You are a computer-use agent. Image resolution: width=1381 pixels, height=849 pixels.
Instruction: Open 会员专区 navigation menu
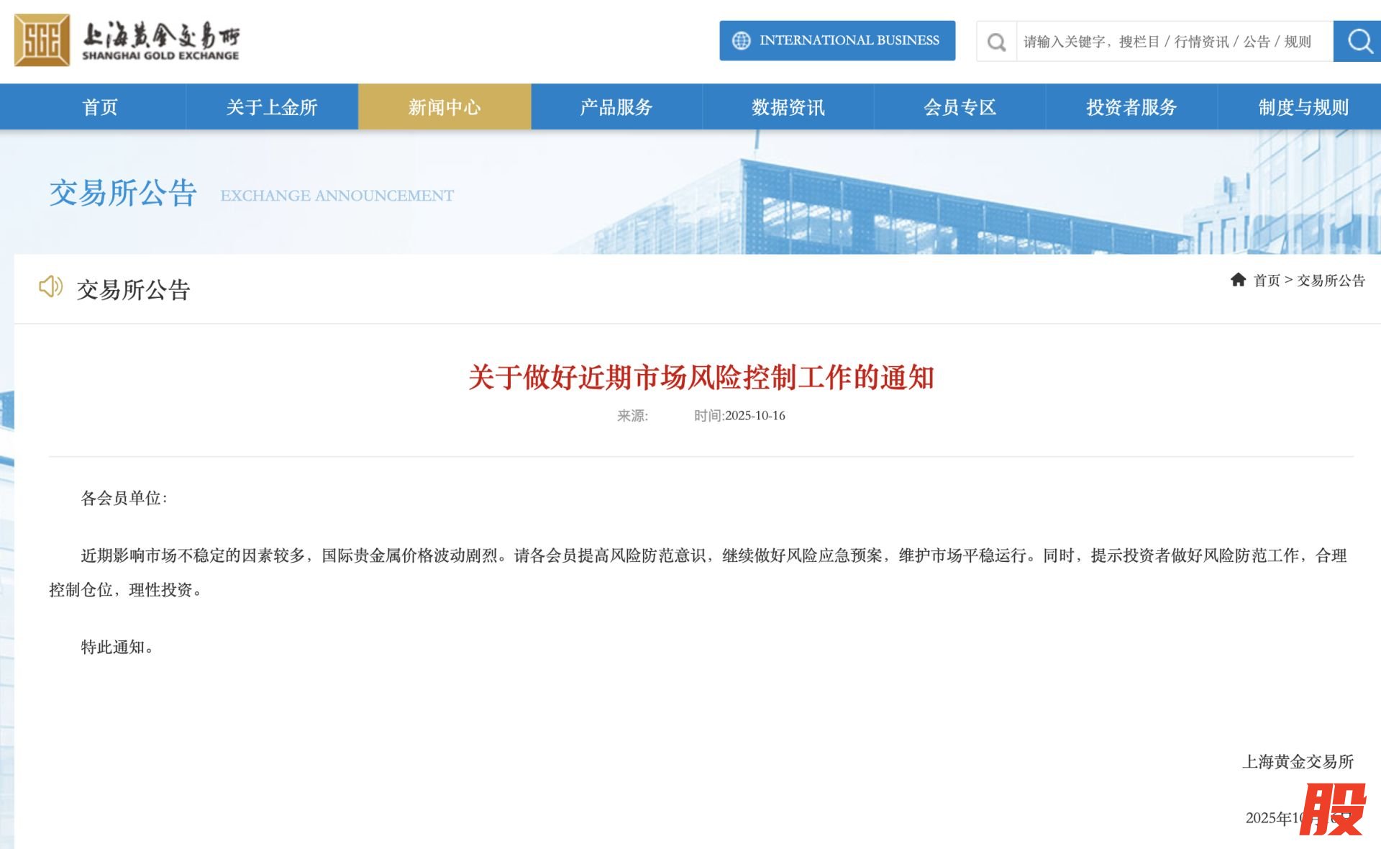(960, 107)
